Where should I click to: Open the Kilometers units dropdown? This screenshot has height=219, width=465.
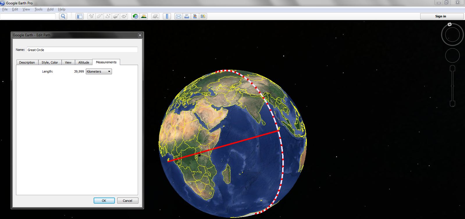point(99,71)
